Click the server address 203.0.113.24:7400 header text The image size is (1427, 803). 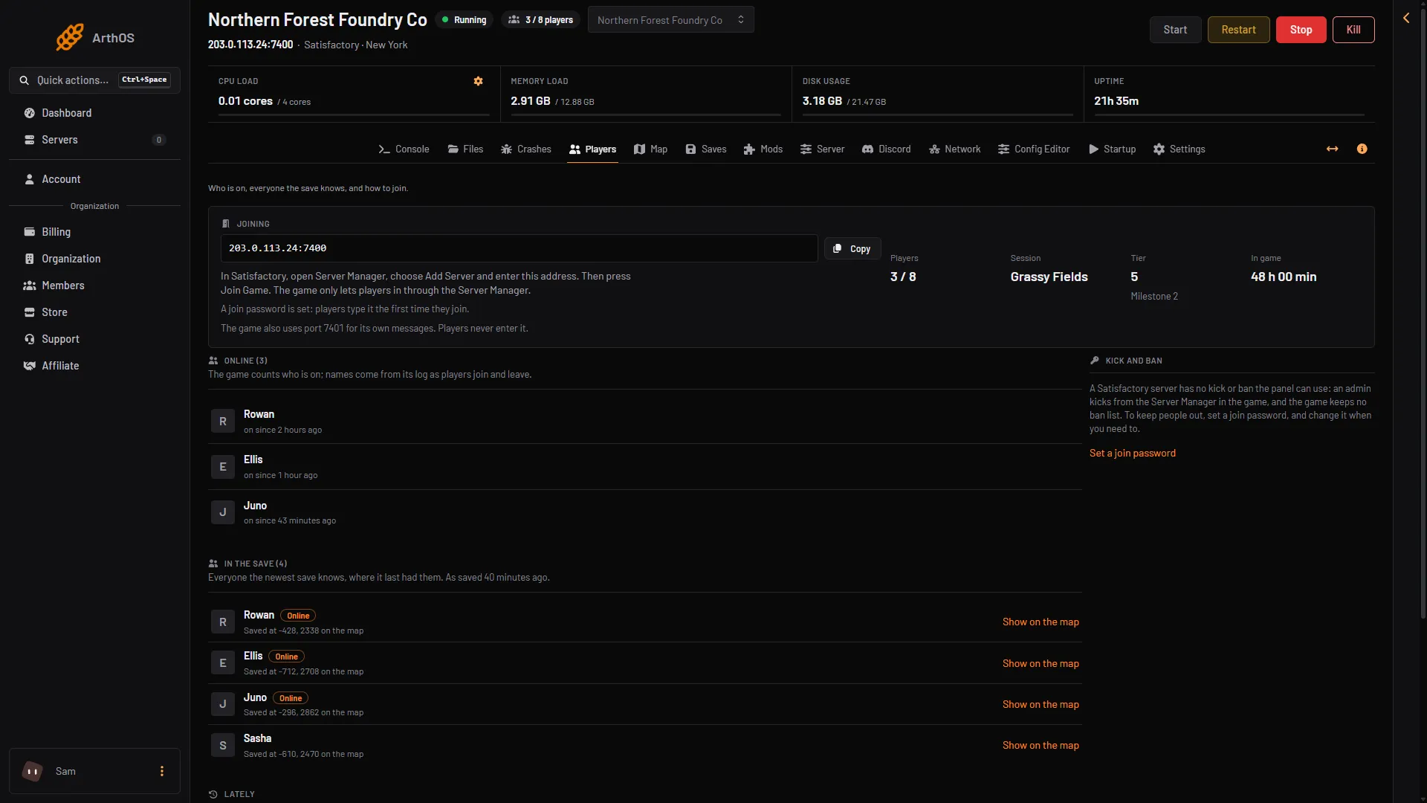point(250,45)
